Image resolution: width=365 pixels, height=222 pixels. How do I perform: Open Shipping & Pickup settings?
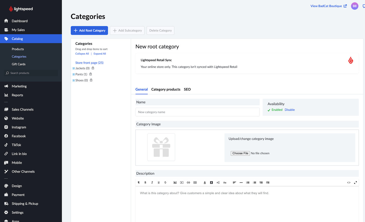click(31, 204)
